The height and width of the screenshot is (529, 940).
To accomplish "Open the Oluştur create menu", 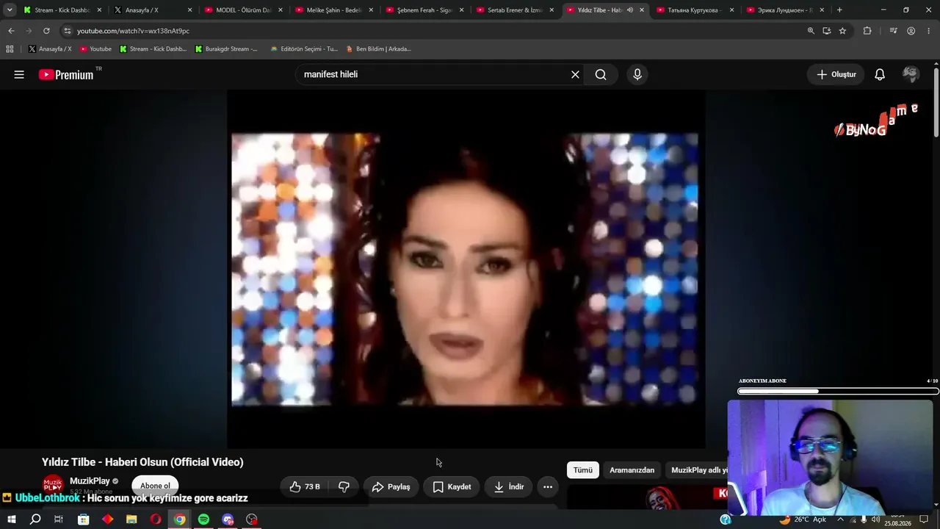I will tap(836, 74).
